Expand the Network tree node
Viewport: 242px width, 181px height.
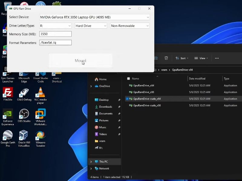(x=91, y=169)
